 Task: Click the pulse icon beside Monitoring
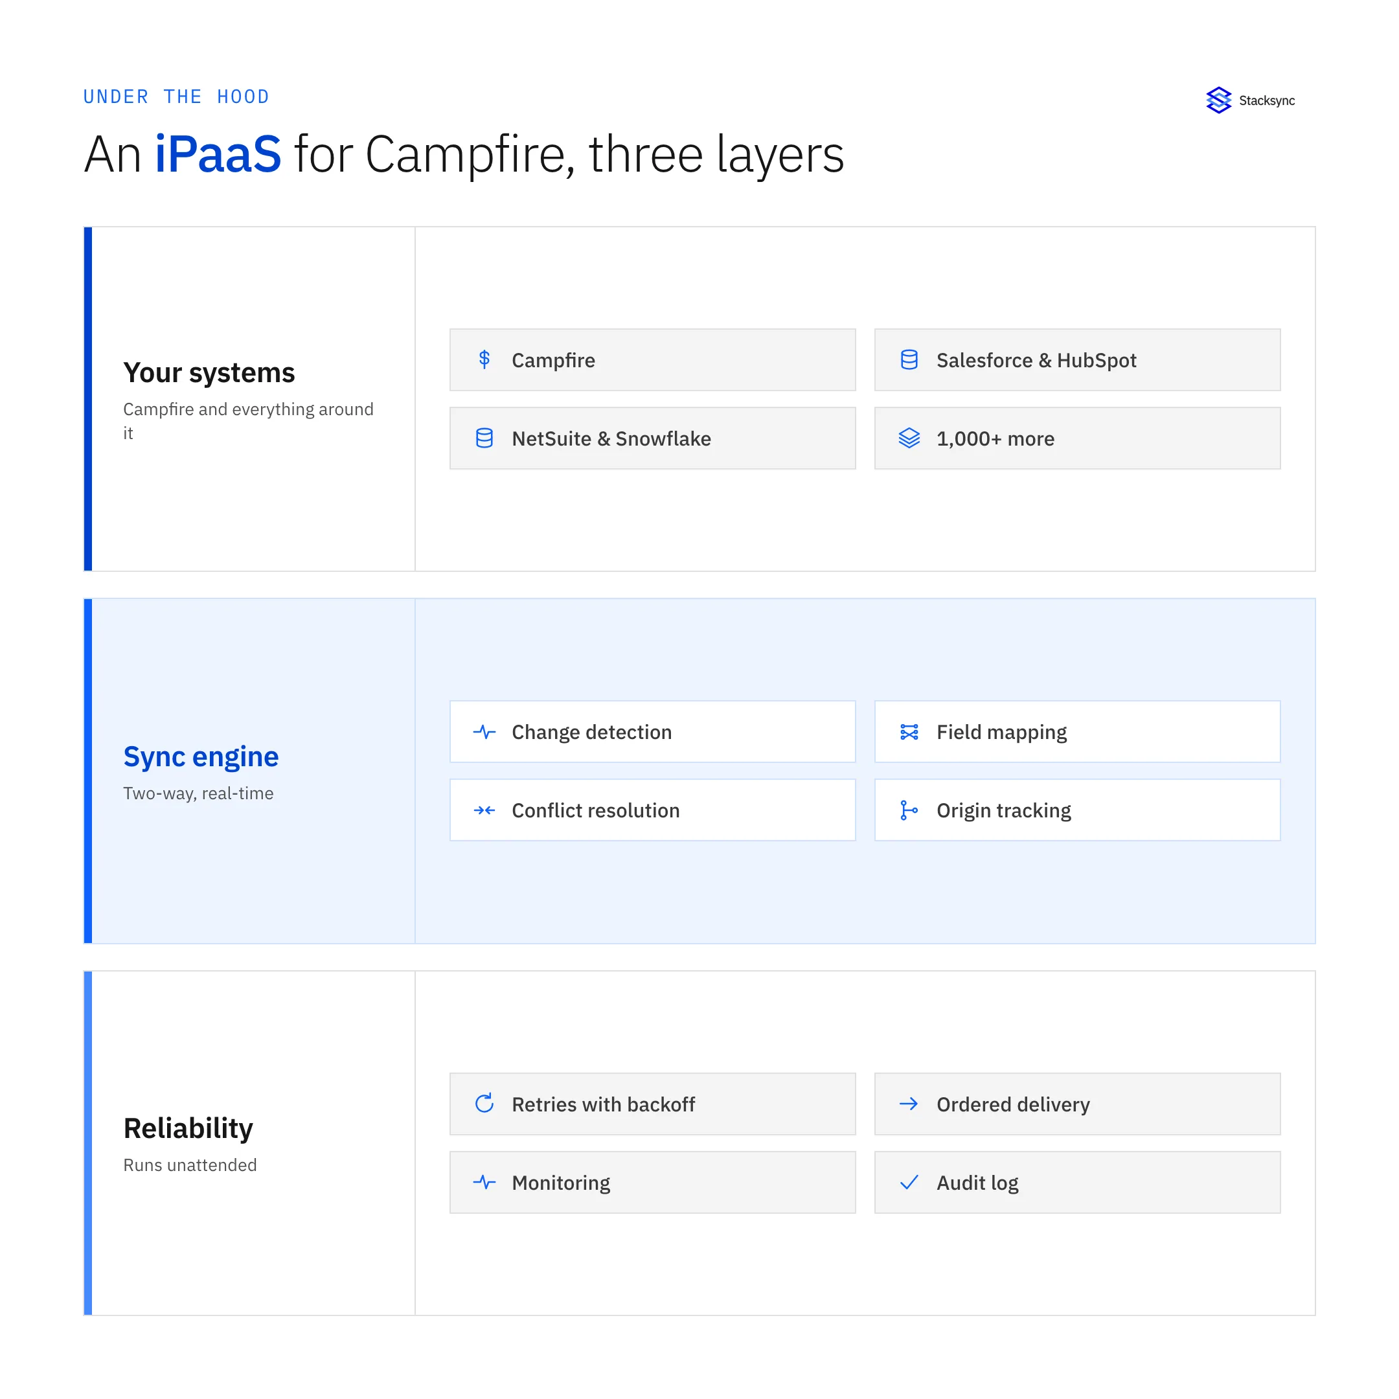484,1182
